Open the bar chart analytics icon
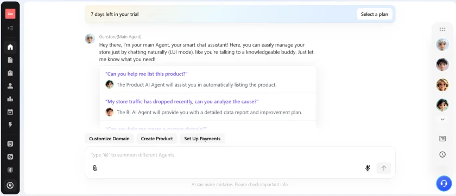The height and width of the screenshot is (196, 456). click(x=10, y=99)
